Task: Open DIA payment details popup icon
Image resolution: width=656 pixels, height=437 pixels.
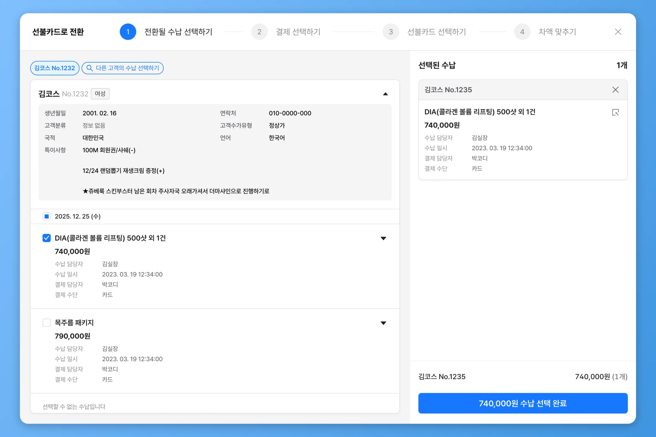Action: tap(615, 112)
